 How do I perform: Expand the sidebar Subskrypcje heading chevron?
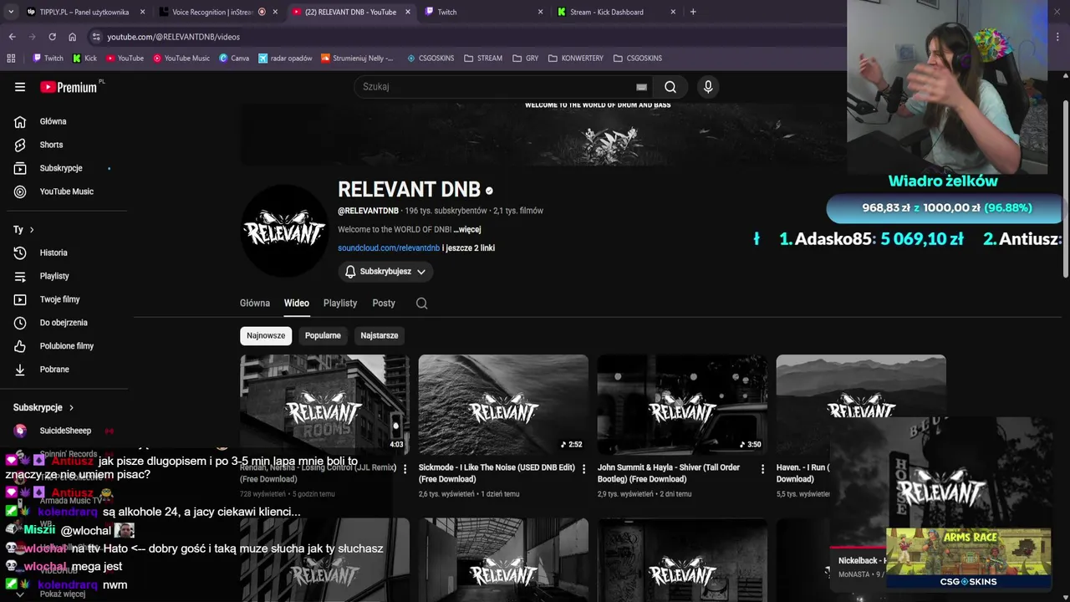(x=71, y=408)
